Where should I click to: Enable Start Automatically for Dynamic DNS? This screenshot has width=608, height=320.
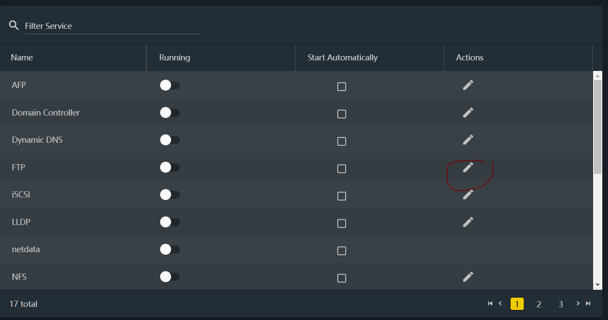(342, 141)
